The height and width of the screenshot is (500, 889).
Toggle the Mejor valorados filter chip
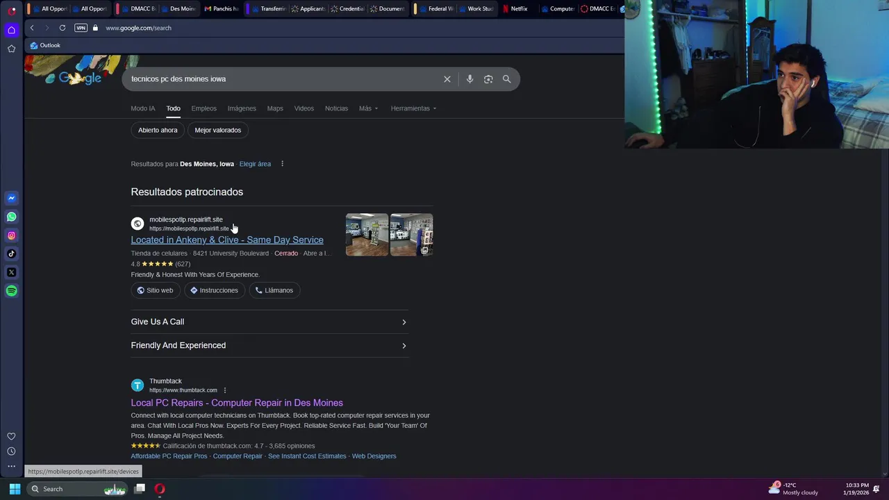(218, 130)
